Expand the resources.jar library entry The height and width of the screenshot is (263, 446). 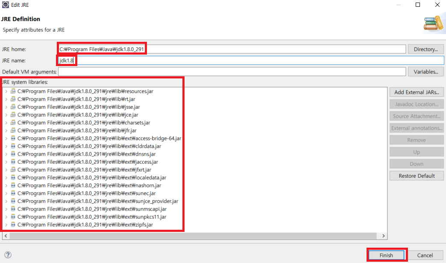coord(6,91)
